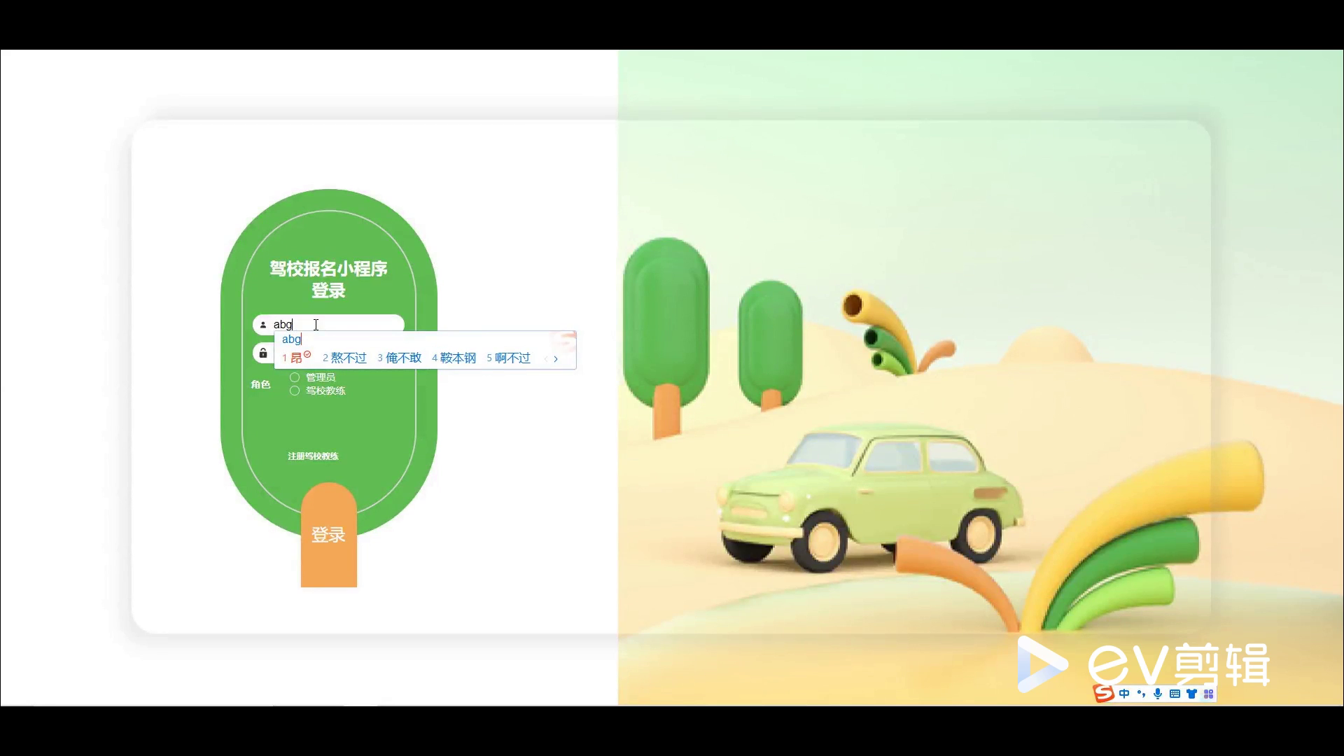
Task: Go to next page of IME candidates
Action: click(x=556, y=359)
